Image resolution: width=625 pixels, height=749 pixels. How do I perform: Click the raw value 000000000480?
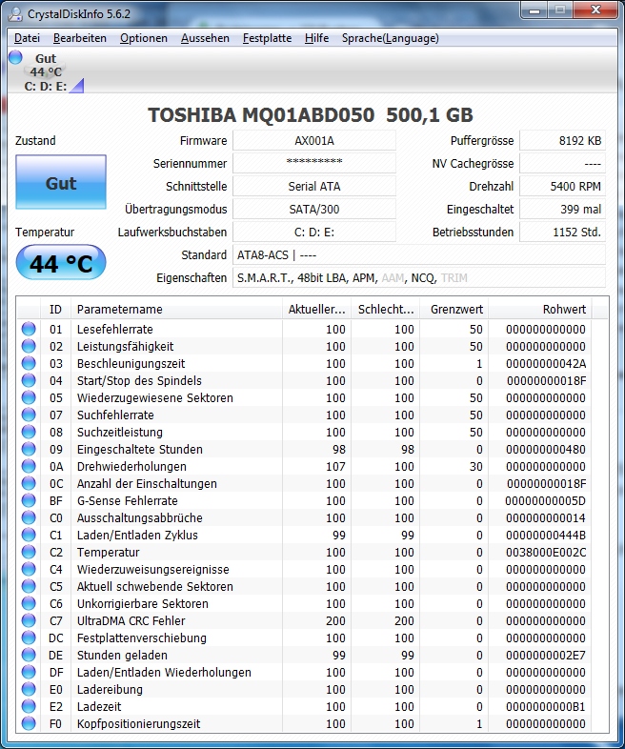(546, 450)
